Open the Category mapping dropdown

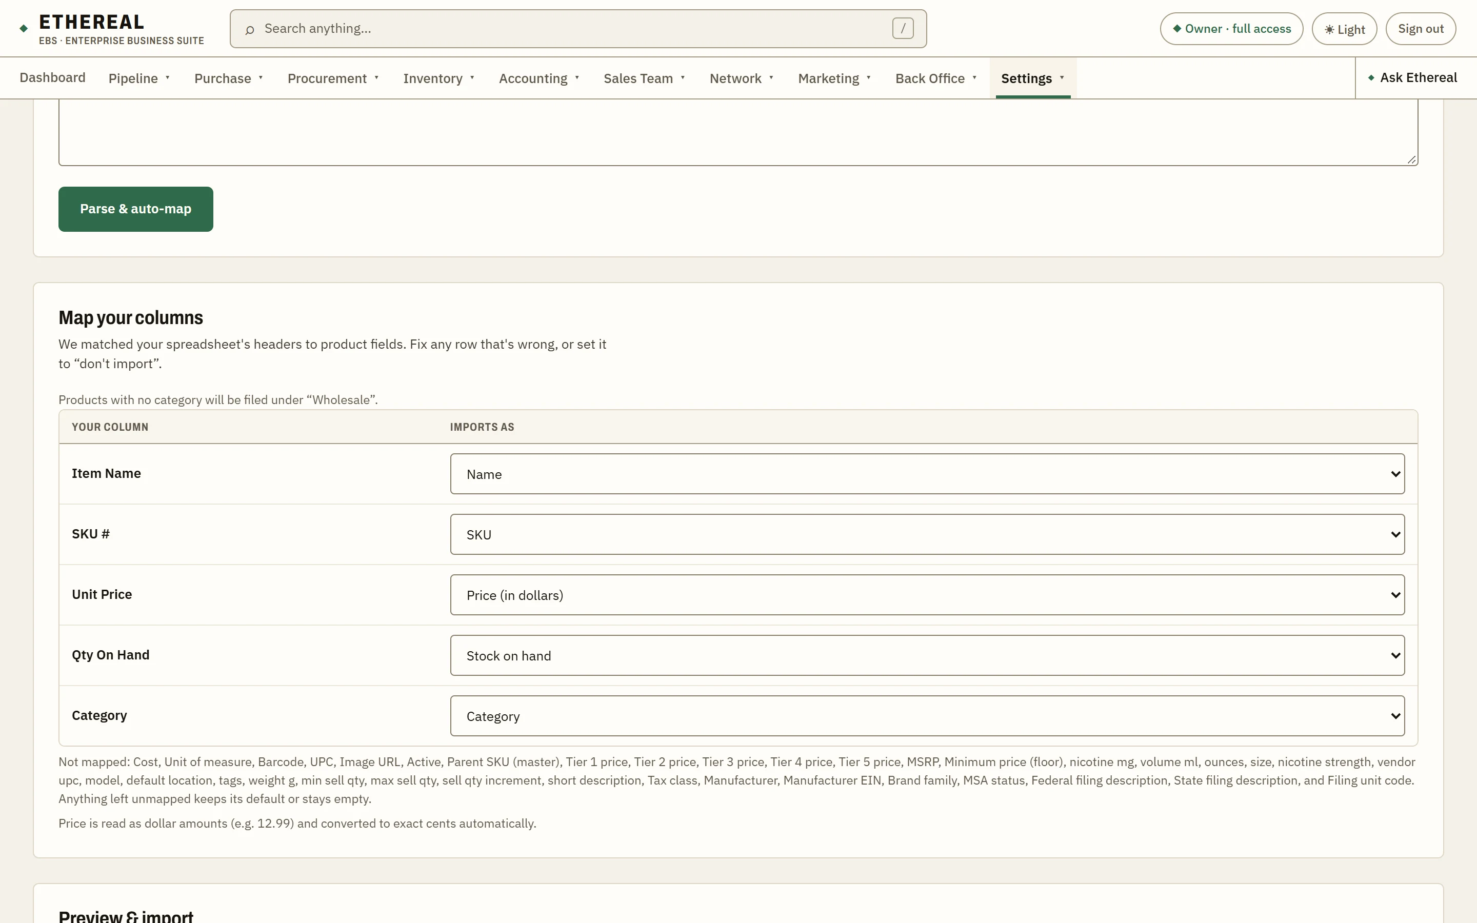(927, 715)
